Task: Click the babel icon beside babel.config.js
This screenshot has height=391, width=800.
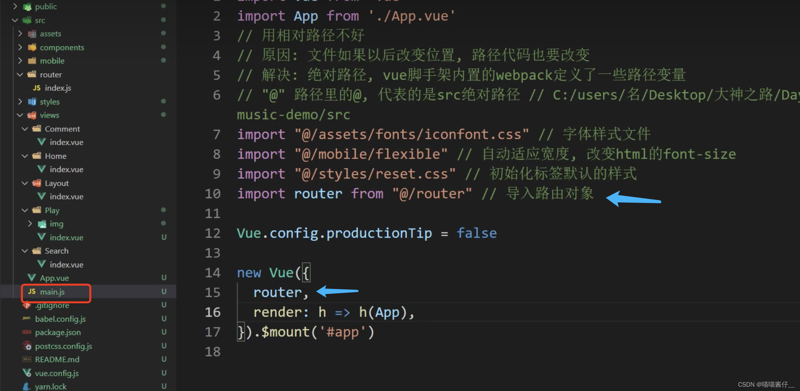Action: coord(27,319)
